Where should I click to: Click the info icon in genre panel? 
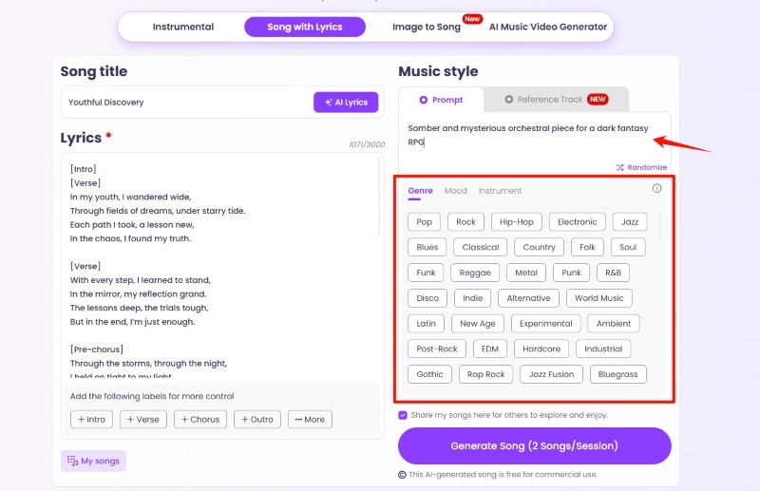pos(656,188)
